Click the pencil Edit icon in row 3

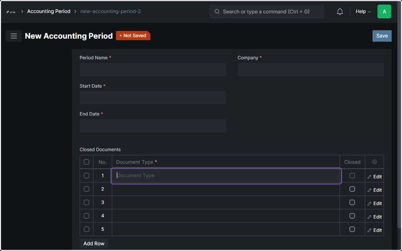[370, 203]
